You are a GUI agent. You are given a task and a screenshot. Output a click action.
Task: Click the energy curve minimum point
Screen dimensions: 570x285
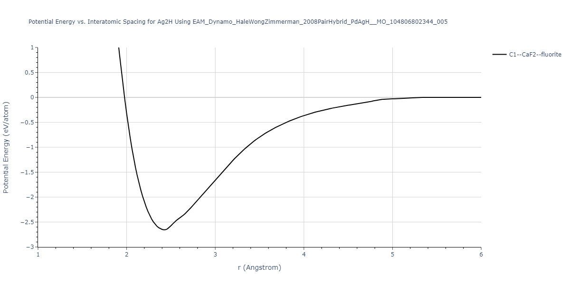[164, 230]
